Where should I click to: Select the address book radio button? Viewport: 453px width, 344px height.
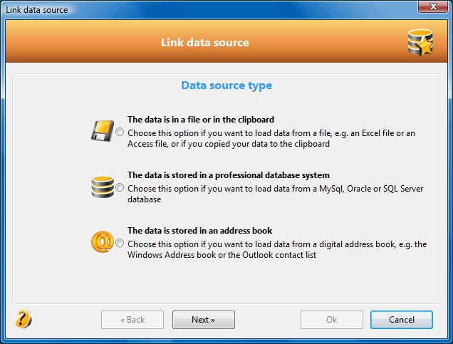(120, 243)
